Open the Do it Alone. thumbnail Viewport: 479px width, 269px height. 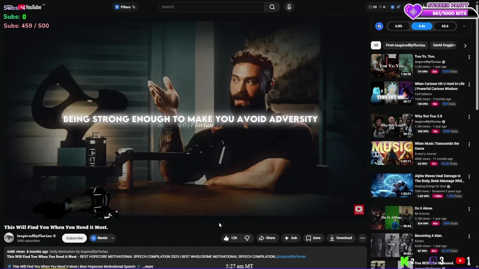[392, 217]
